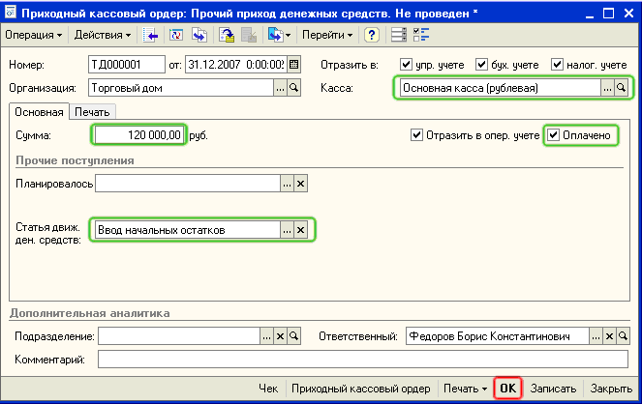642x404 pixels.
Task: Click the OK button
Action: [508, 389]
